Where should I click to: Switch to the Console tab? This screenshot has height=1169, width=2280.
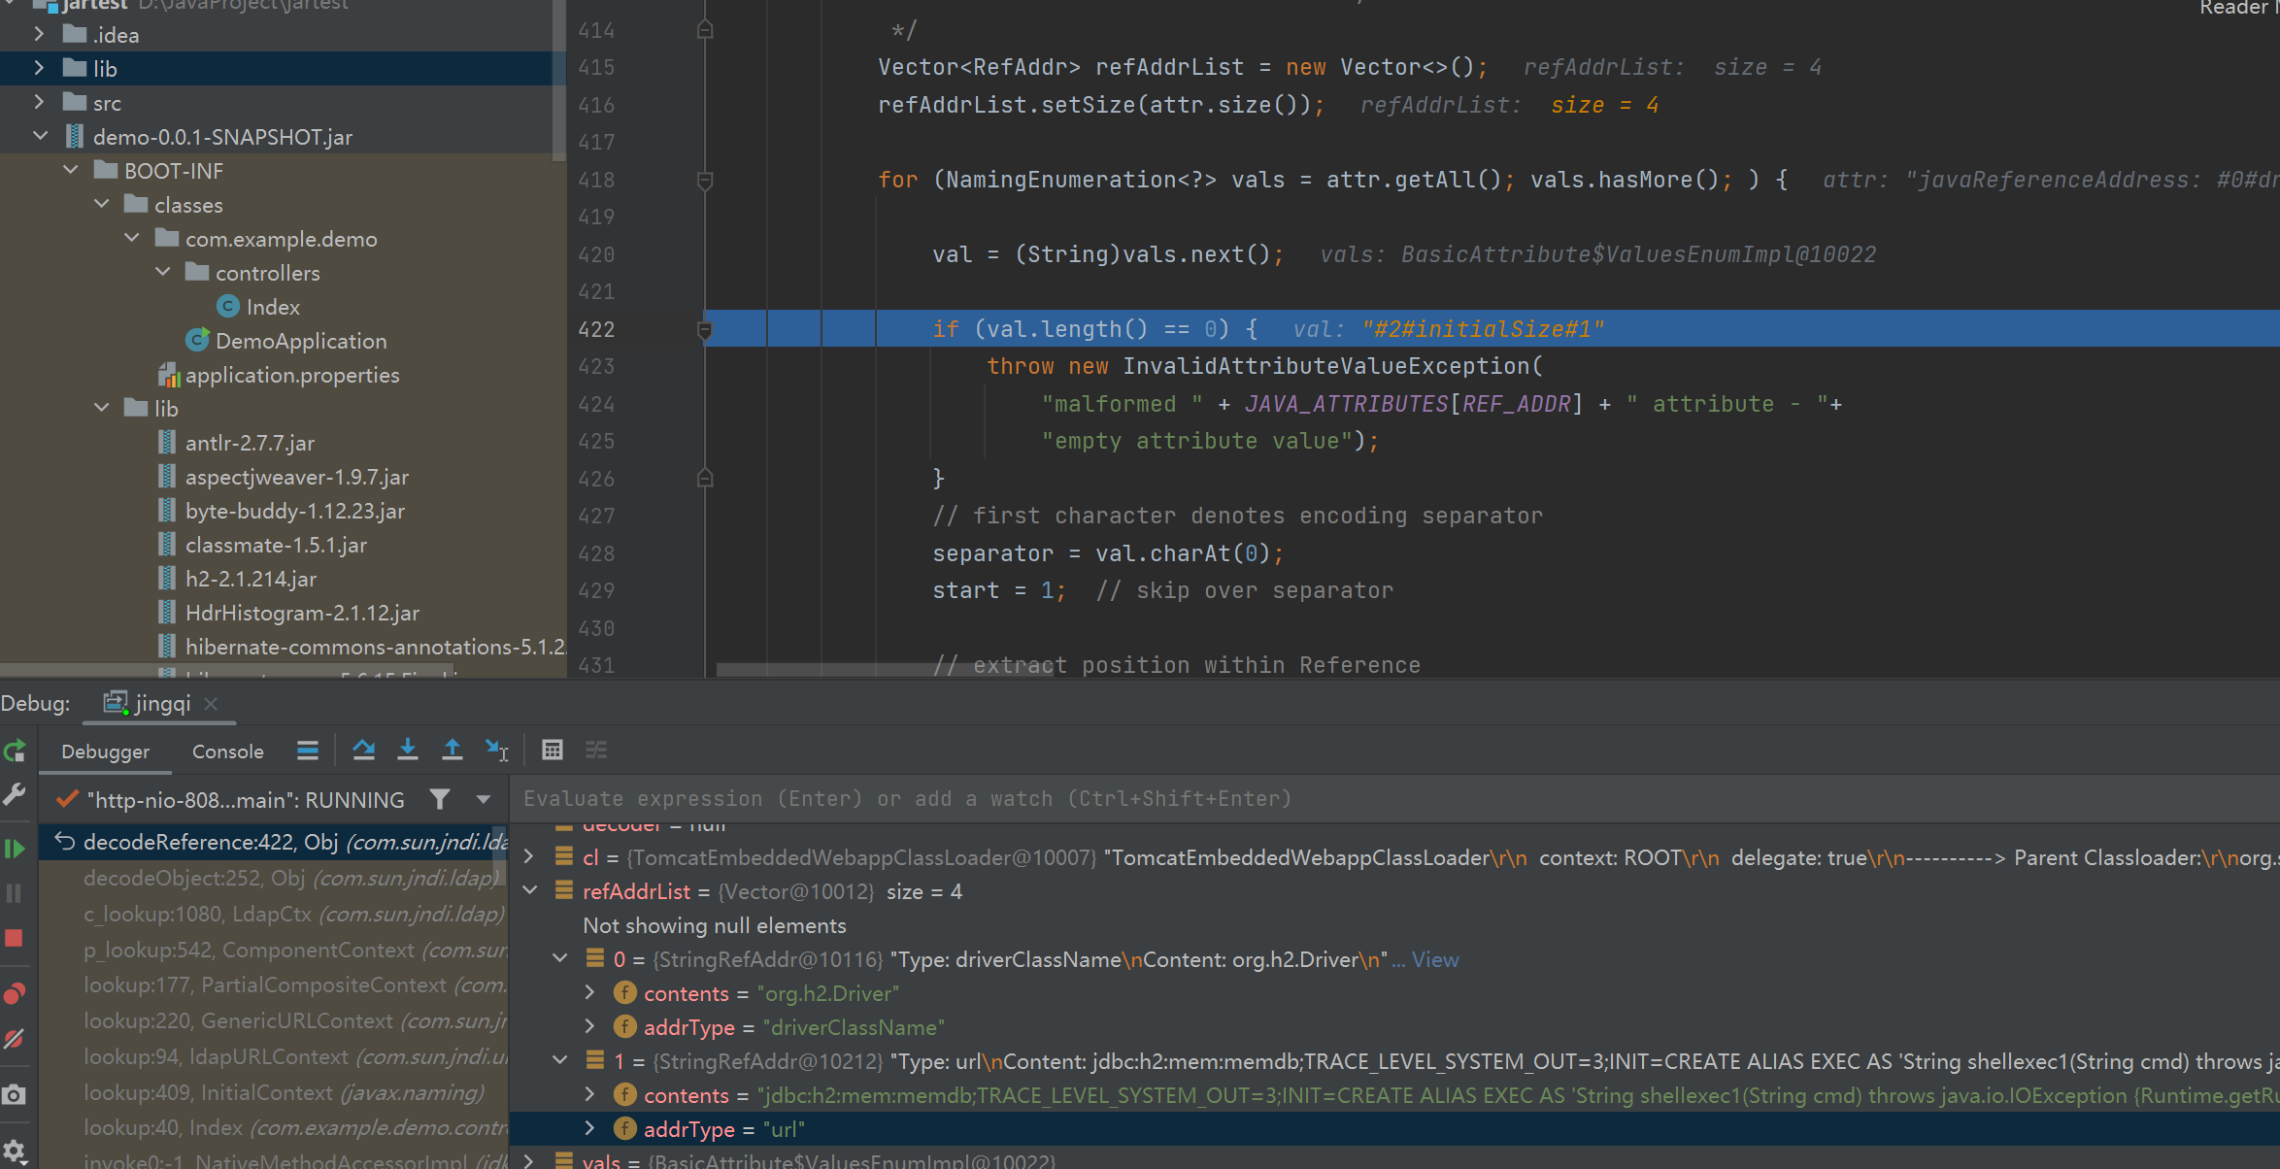(x=228, y=751)
